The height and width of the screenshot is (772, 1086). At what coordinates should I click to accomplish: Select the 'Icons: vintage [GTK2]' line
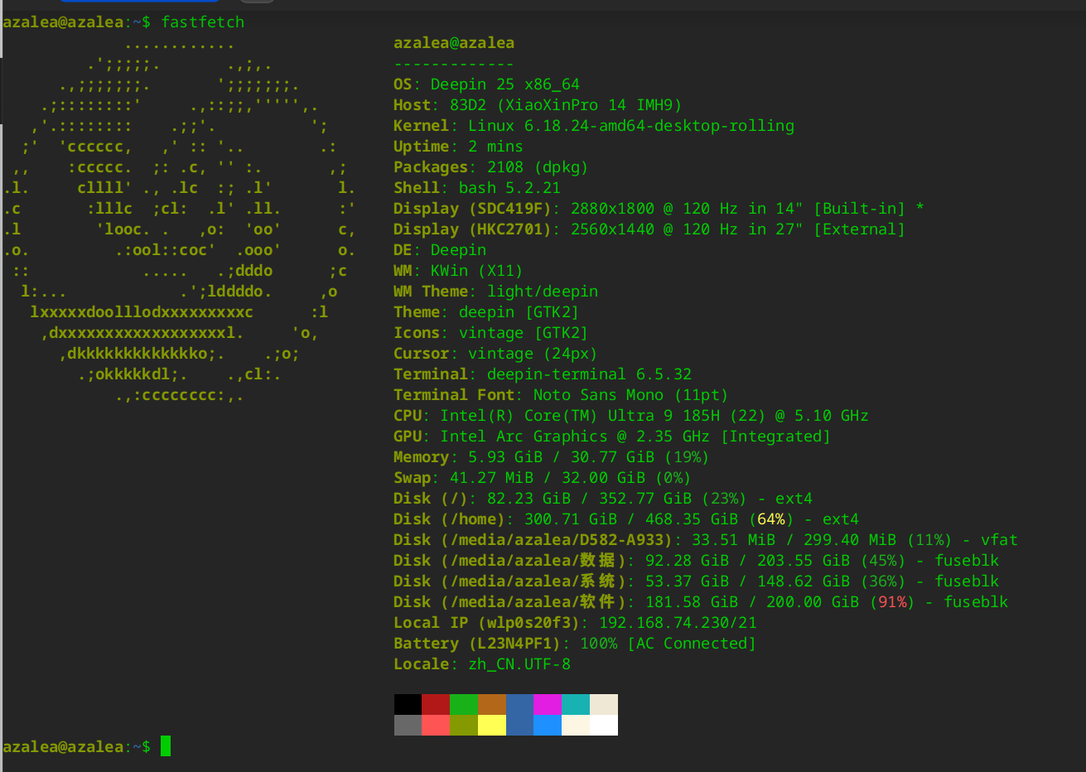[490, 333]
